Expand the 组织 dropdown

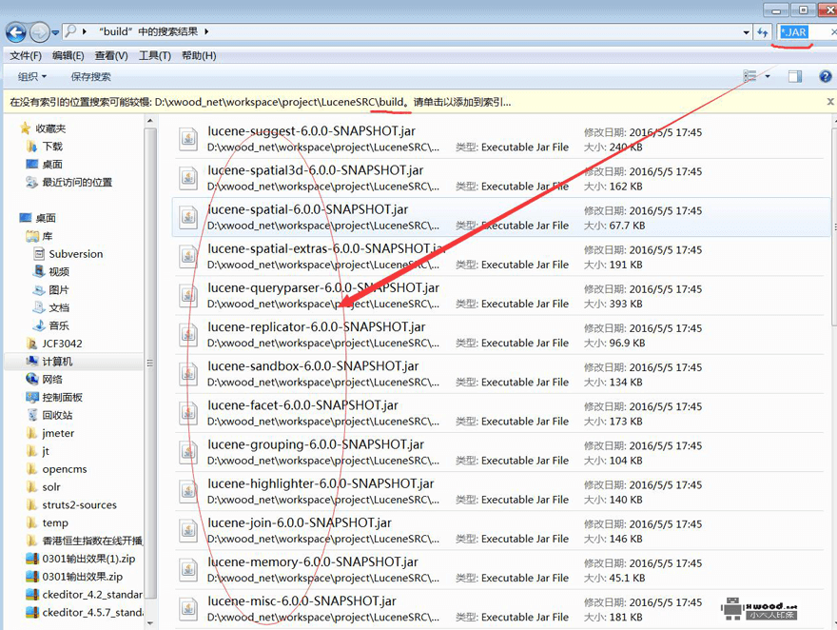(x=32, y=77)
